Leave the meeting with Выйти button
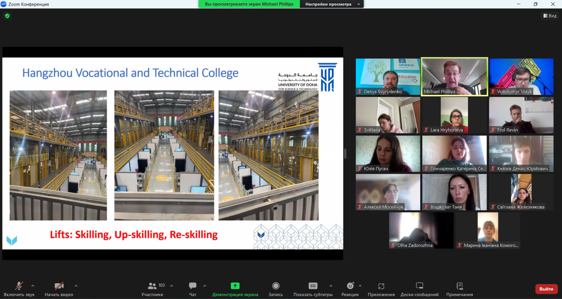562x299 pixels. (546, 289)
